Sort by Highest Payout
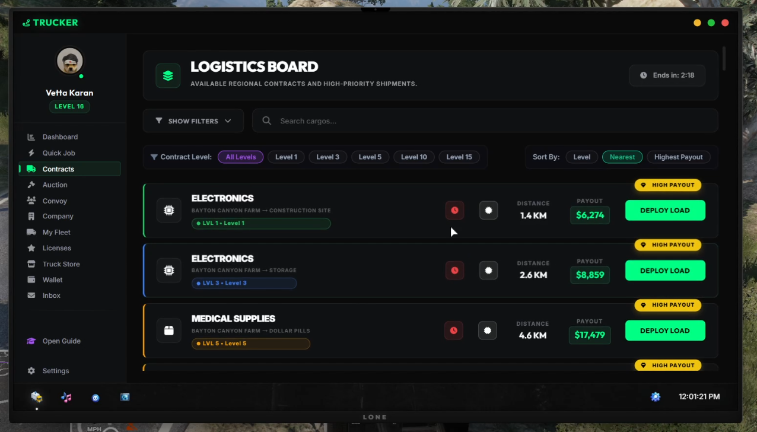 [x=679, y=157]
